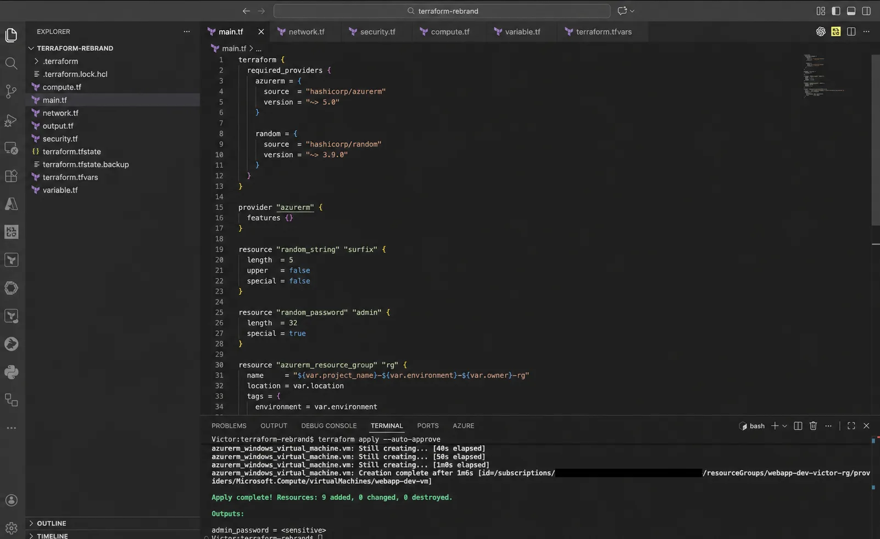This screenshot has height=539, width=880.
Task: Open the Manage settings gear
Action: coord(11,528)
